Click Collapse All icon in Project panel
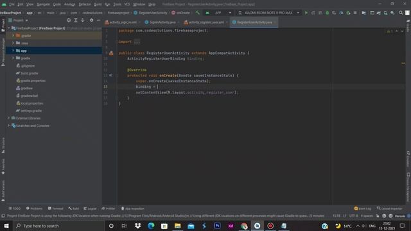Image resolution: width=411 pixels, height=231 pixels. click(83, 20)
